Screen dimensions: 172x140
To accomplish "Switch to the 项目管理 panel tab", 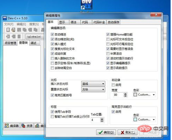I will point(10,43).
